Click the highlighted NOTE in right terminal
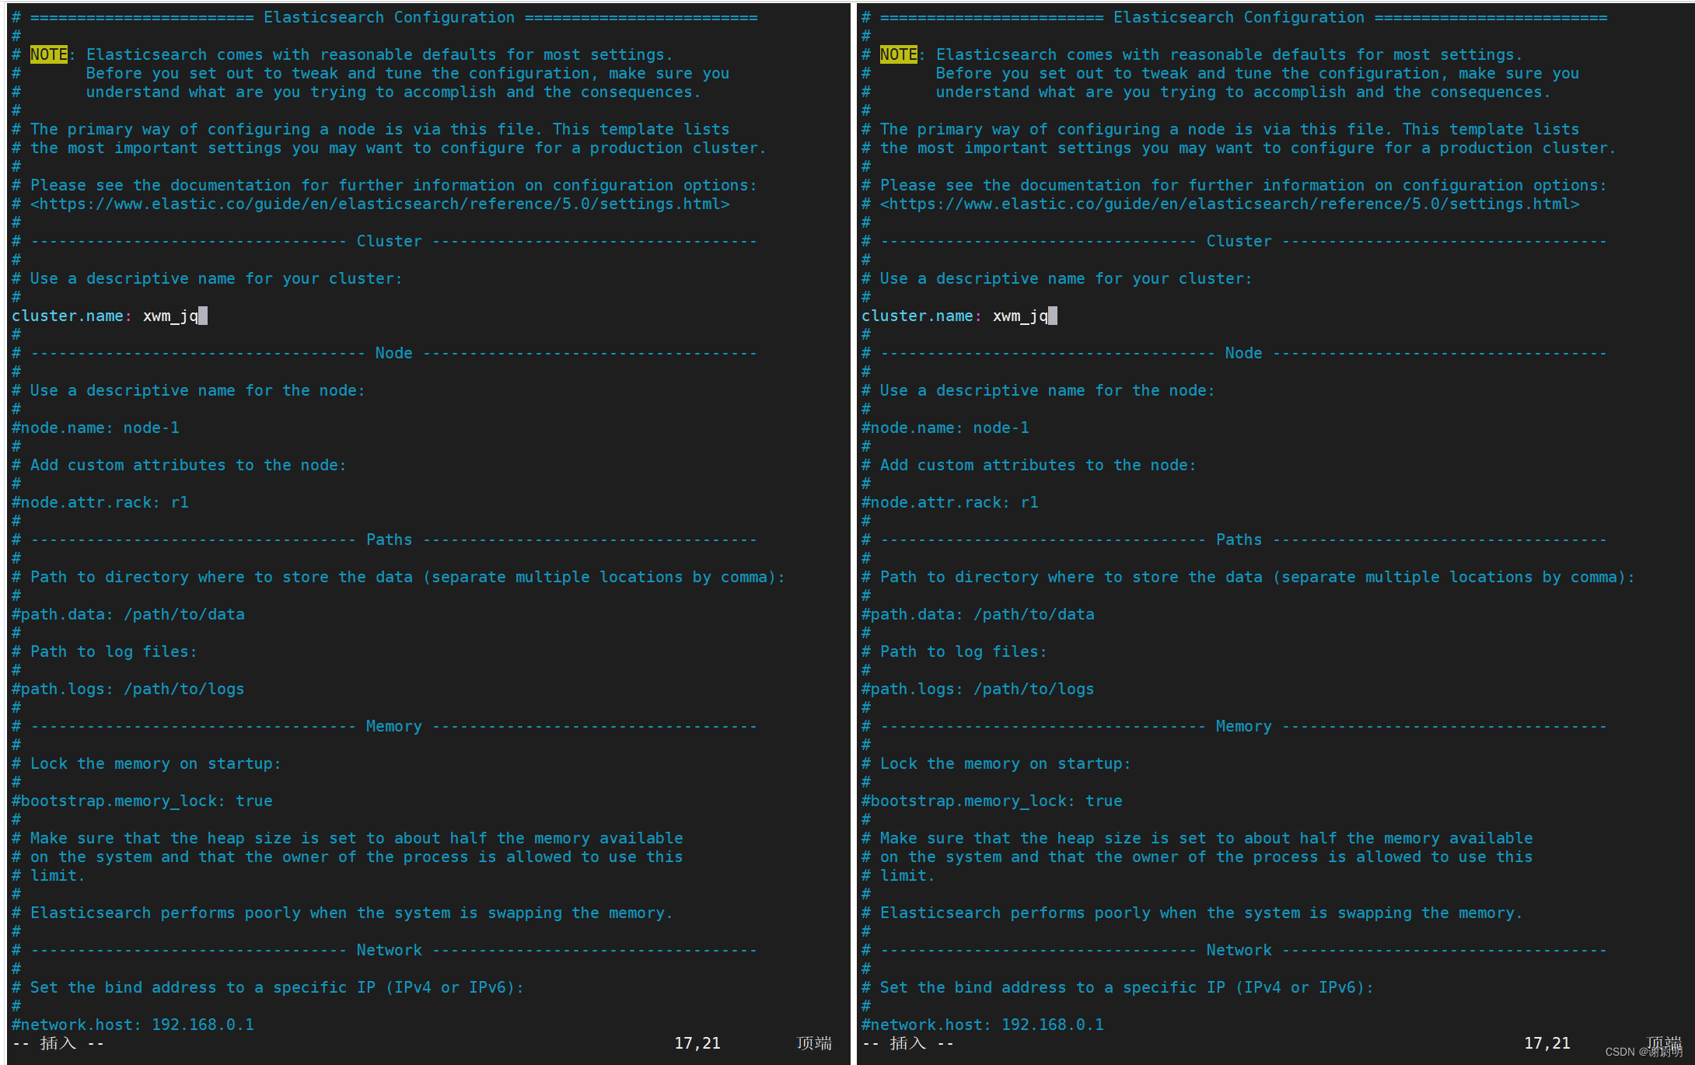 899,54
